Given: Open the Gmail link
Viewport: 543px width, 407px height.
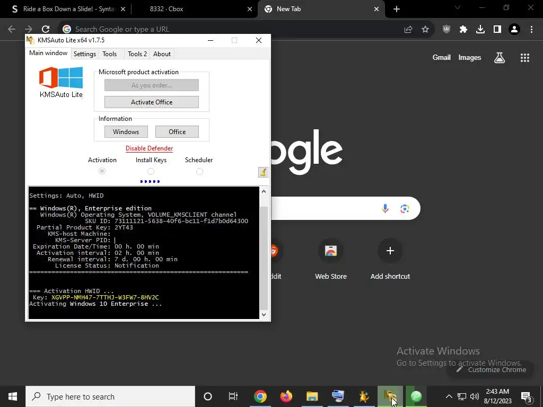Looking at the screenshot, I should point(442,57).
